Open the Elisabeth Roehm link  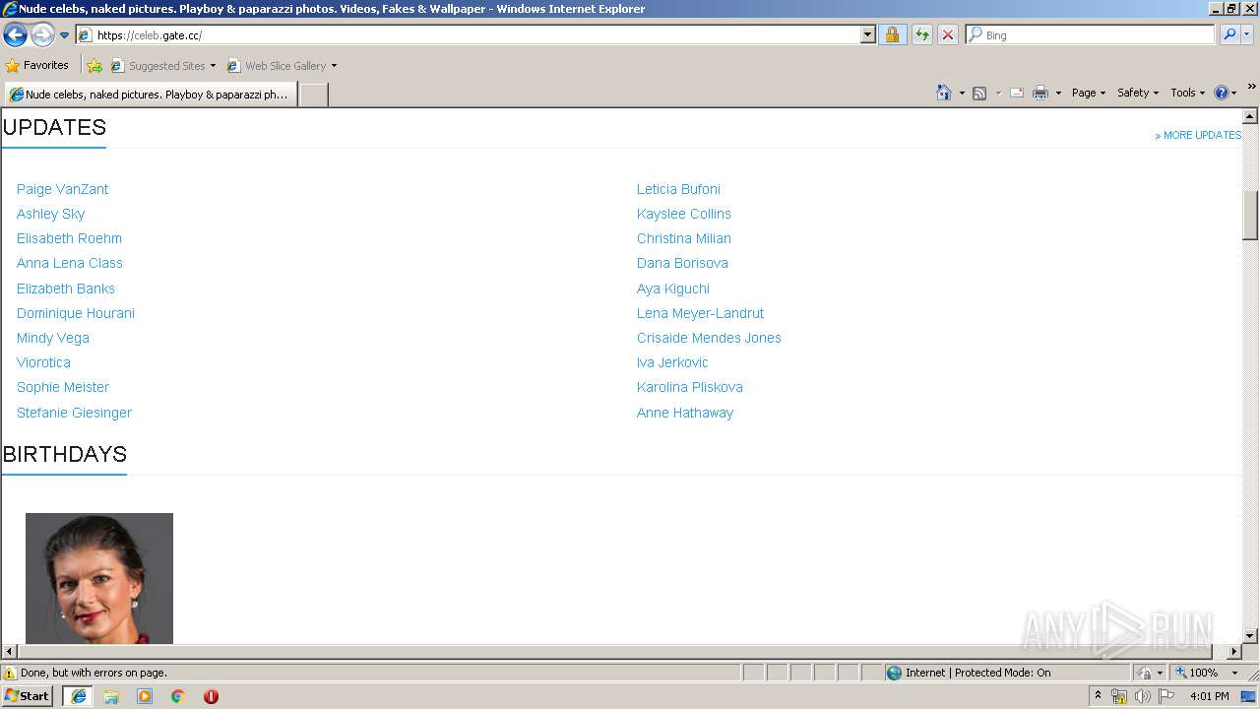click(x=69, y=238)
